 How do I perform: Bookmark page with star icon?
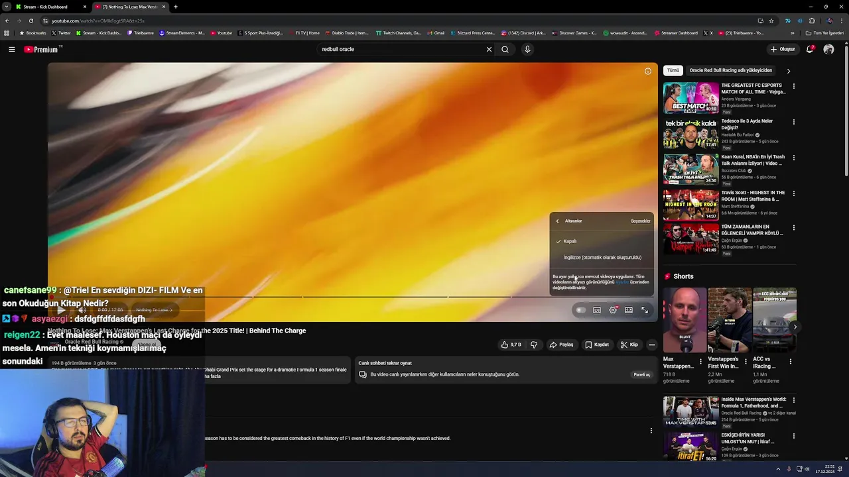771,21
